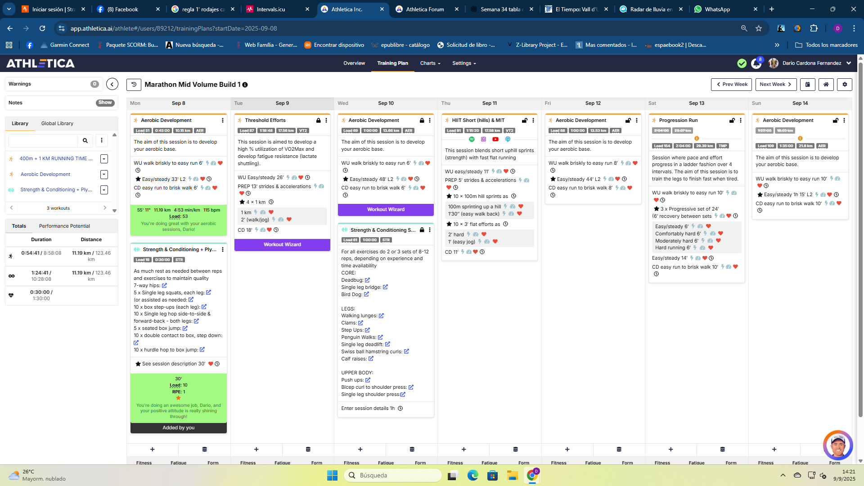Open three-dot menu on Threshold Efforts card
Viewport: 864px width, 486px height.
[x=326, y=121]
